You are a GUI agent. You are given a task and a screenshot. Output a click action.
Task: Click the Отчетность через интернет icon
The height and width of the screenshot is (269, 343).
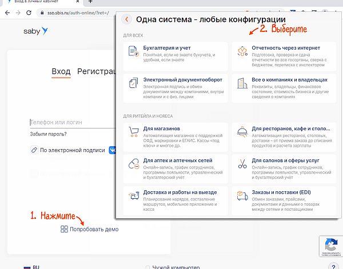242,53
